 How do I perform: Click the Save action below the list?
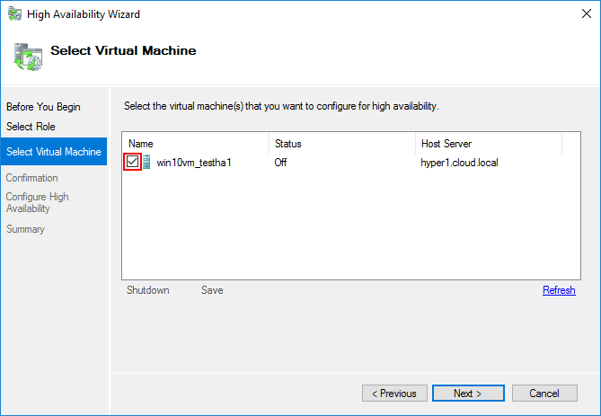212,290
